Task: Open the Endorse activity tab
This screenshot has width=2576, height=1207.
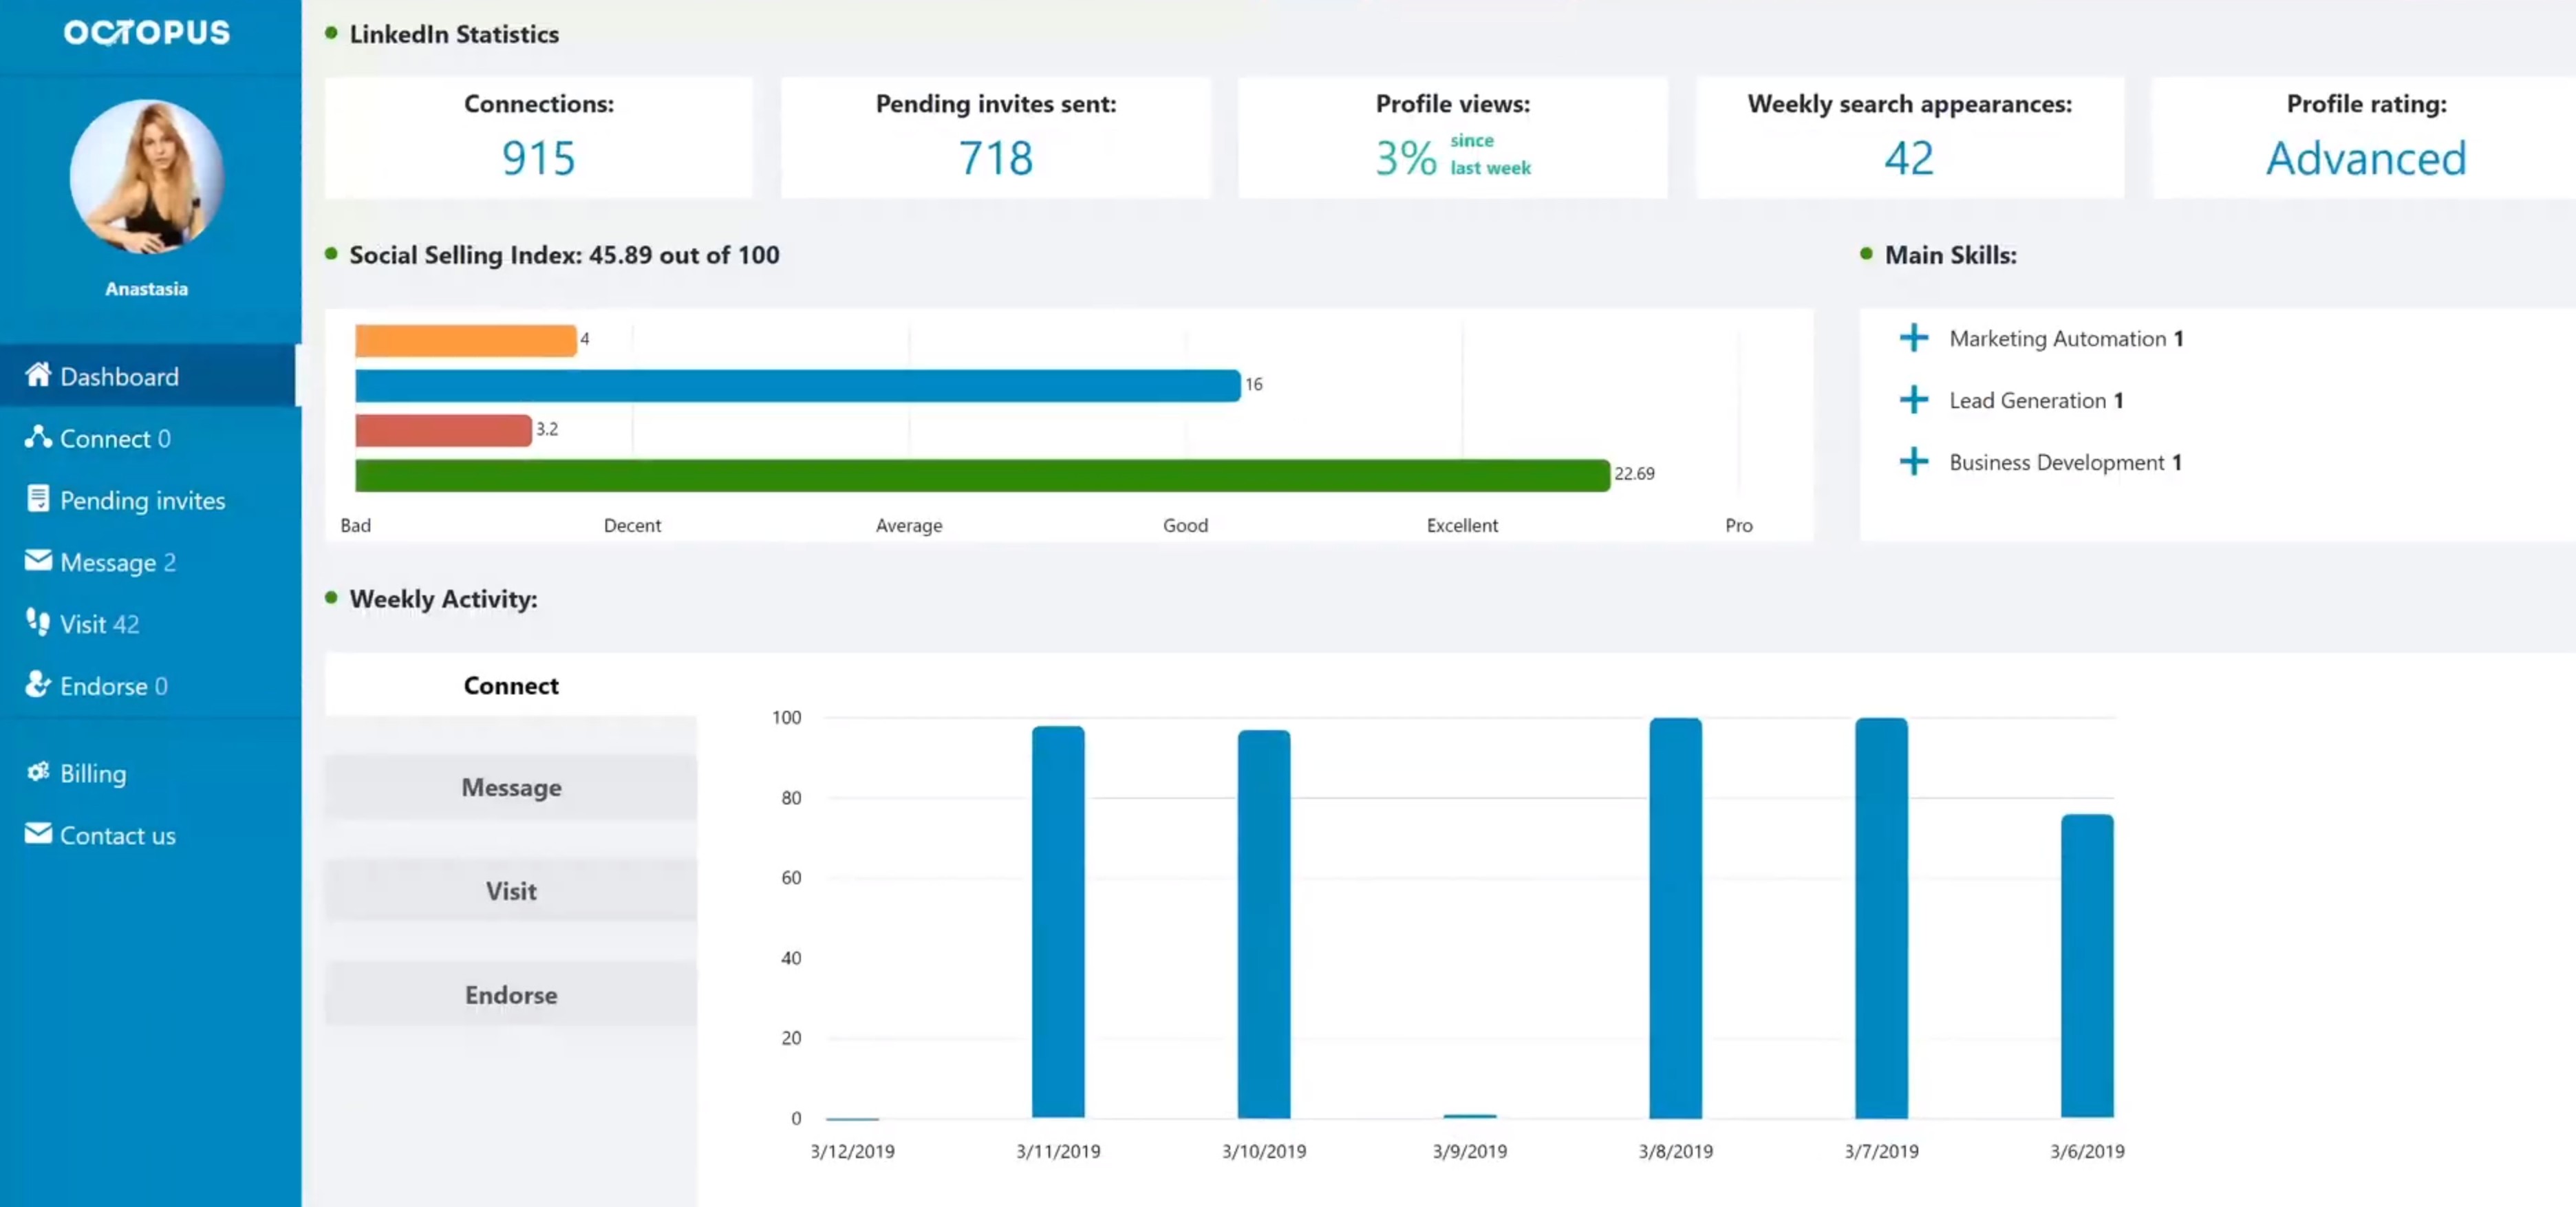Action: click(x=510, y=994)
